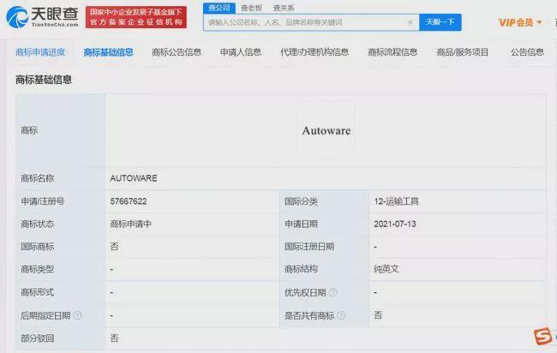Select the 查老板 search tab
This screenshot has width=557, height=353.
pos(251,8)
